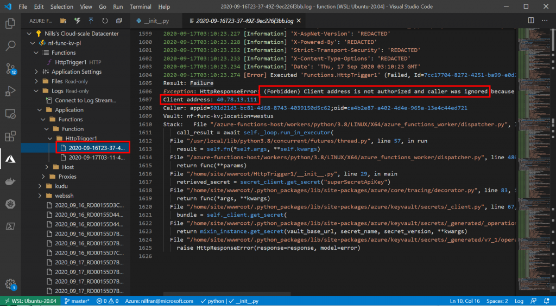The height and width of the screenshot is (306, 556).
Task: Open the Go menu
Action: tap(103, 6)
